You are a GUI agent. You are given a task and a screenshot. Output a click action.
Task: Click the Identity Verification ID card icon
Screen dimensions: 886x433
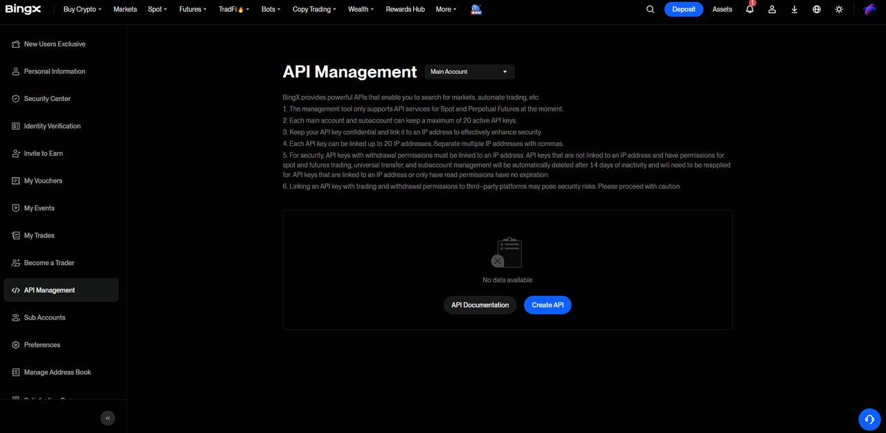tap(16, 126)
